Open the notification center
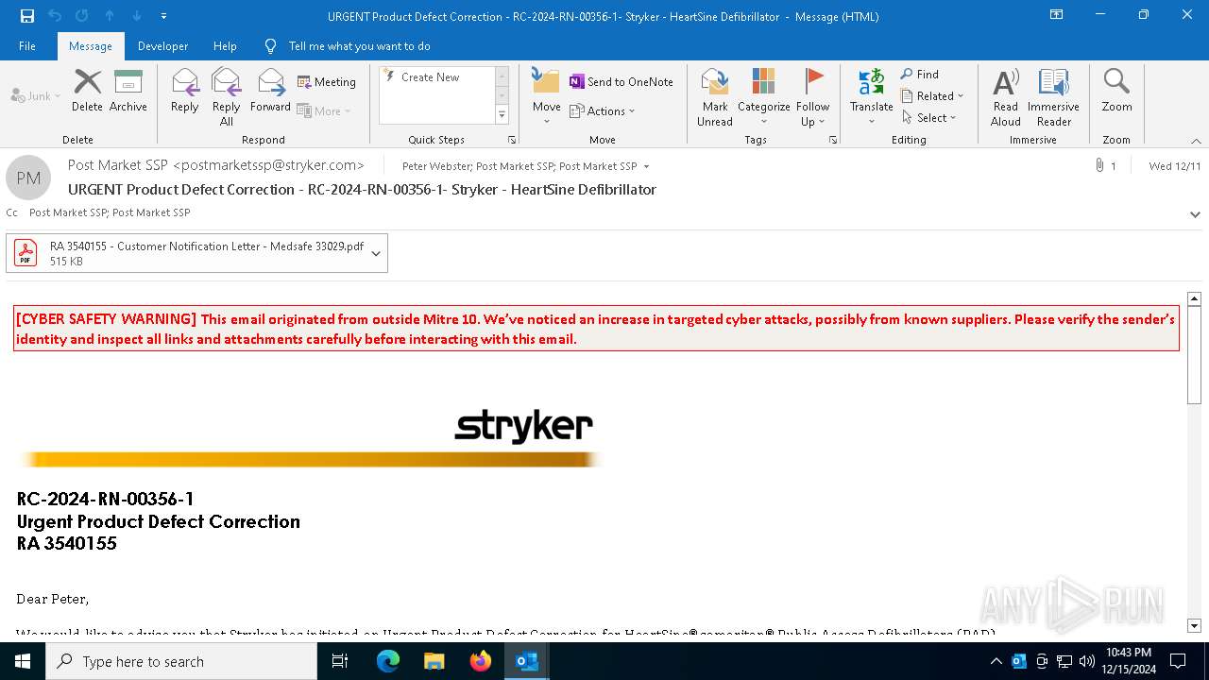1209x680 pixels. point(1178,661)
